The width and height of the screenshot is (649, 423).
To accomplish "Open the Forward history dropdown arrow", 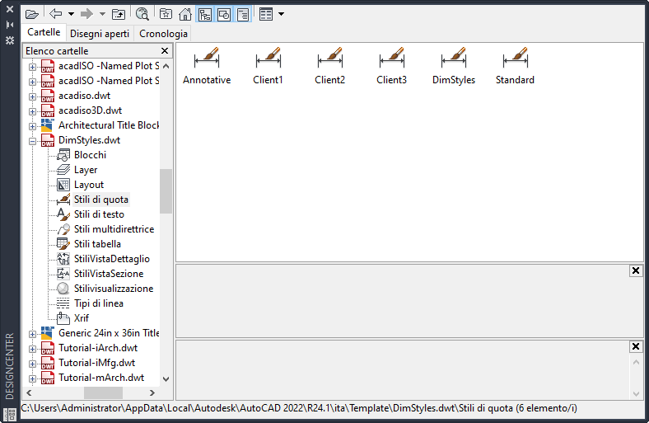I will [102, 14].
